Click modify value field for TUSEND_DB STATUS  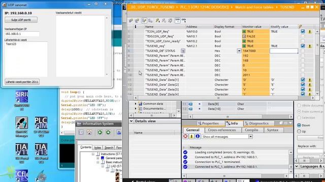click(x=284, y=51)
